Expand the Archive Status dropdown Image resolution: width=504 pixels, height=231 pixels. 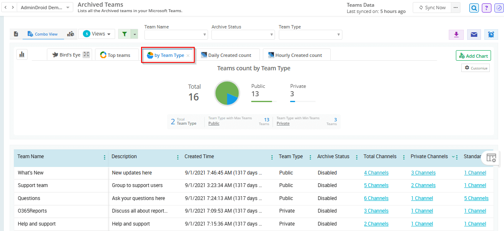pos(243,35)
